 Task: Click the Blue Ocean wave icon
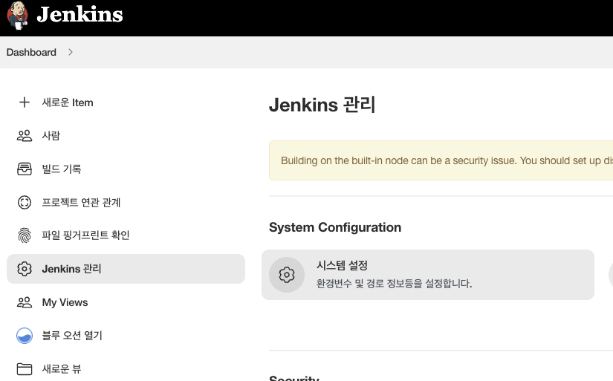pyautogui.click(x=25, y=335)
